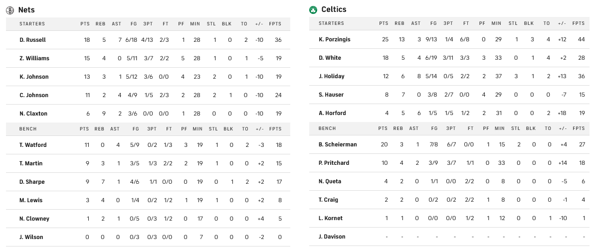Select P. Pritchard from Celtics bench
596x248 pixels.
coord(334,163)
